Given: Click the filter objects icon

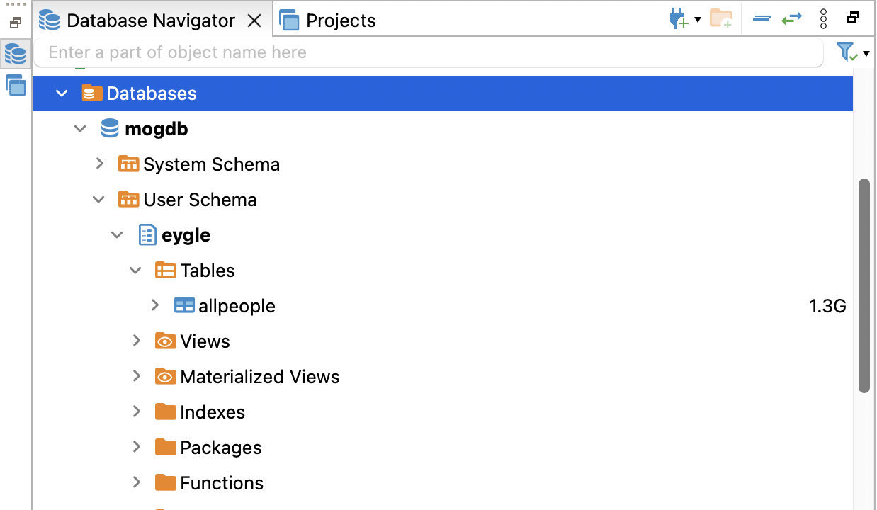Looking at the screenshot, I should point(845,52).
